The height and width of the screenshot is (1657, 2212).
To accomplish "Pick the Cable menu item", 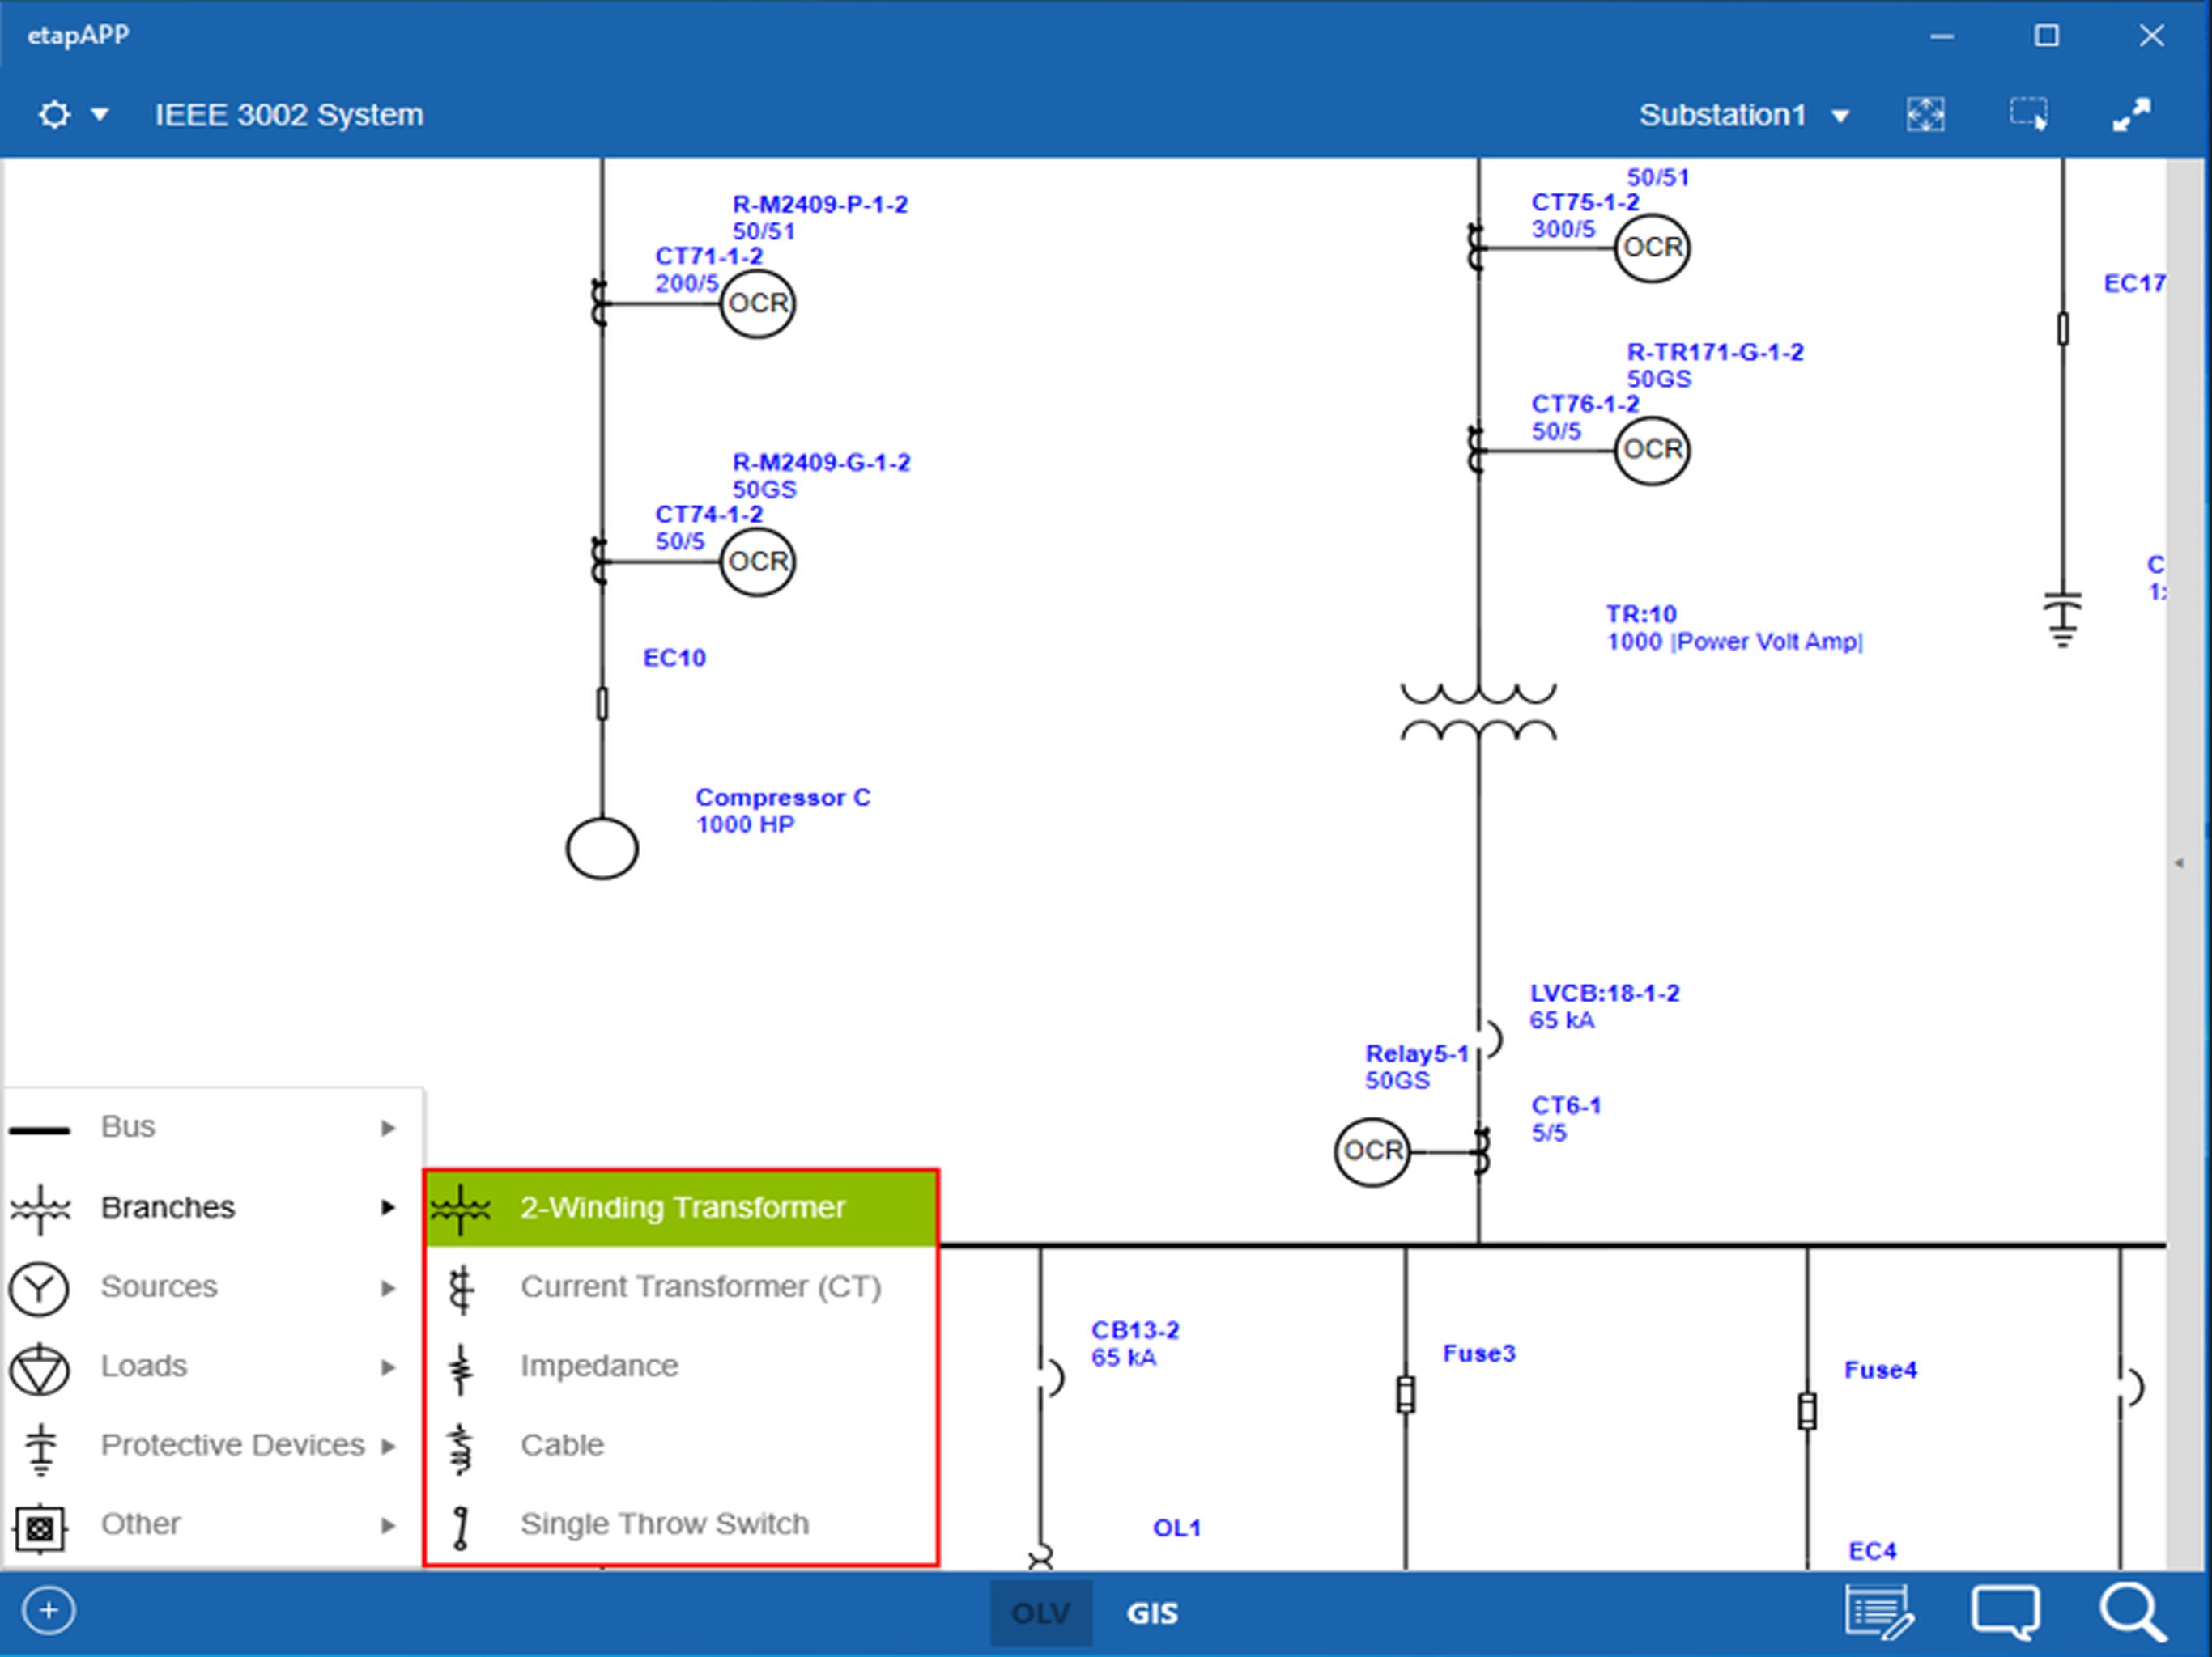I will 562,1444.
